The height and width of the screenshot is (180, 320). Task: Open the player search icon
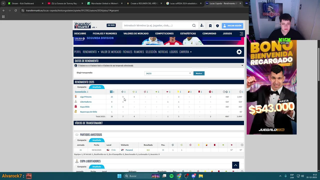tap(202, 25)
